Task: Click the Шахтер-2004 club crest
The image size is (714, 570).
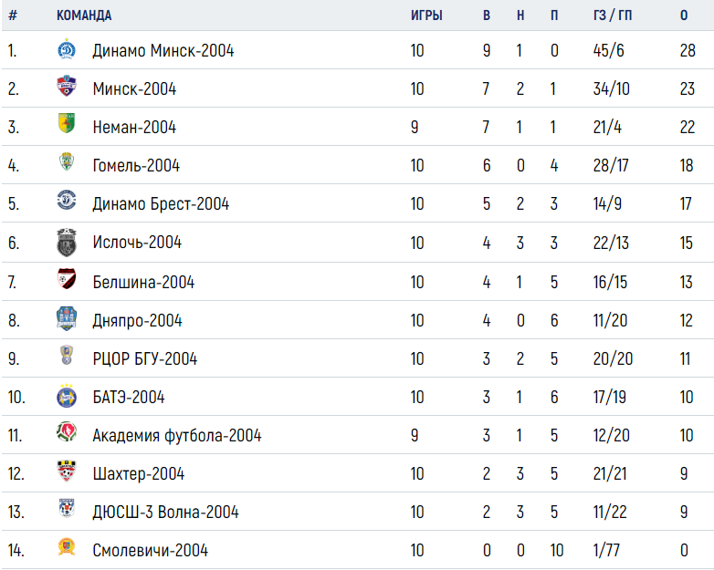Action: click(67, 471)
